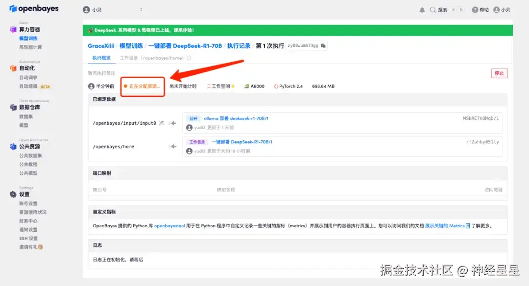Open 模型 under 数据仓库
The width and height of the screenshot is (529, 286).
pyautogui.click(x=24, y=125)
